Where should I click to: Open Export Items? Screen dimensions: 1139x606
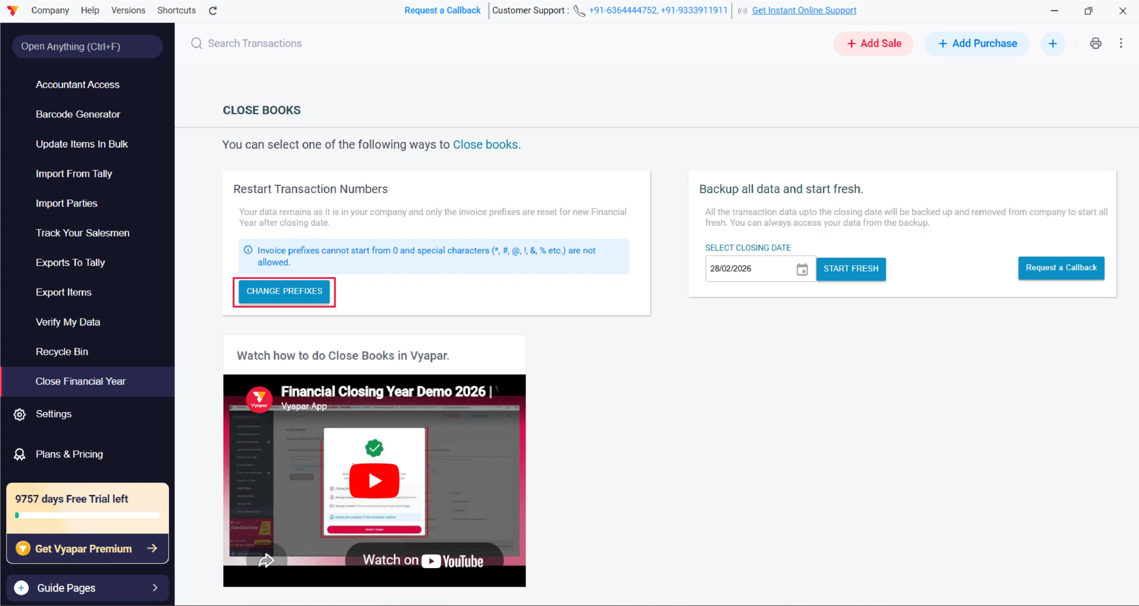[88, 292]
